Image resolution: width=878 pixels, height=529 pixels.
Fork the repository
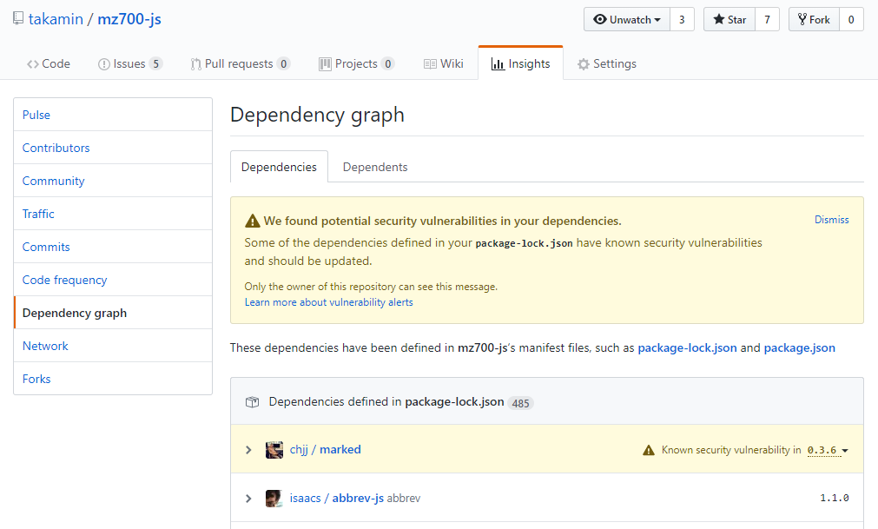coord(814,20)
